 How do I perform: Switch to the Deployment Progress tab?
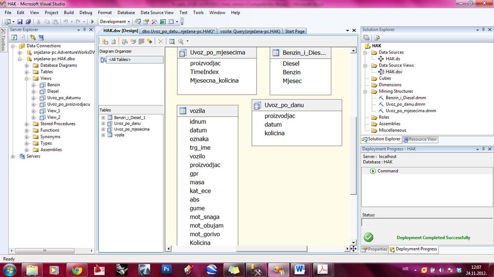[413, 249]
